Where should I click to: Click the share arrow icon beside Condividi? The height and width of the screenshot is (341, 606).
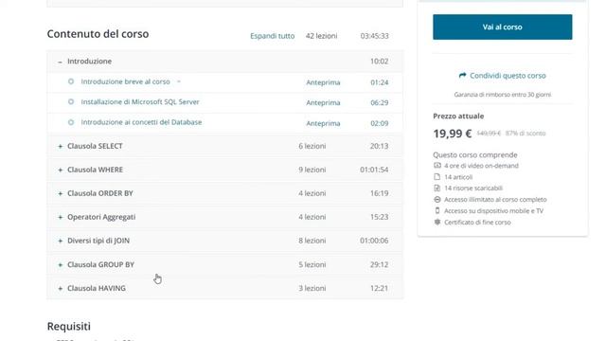[462, 76]
